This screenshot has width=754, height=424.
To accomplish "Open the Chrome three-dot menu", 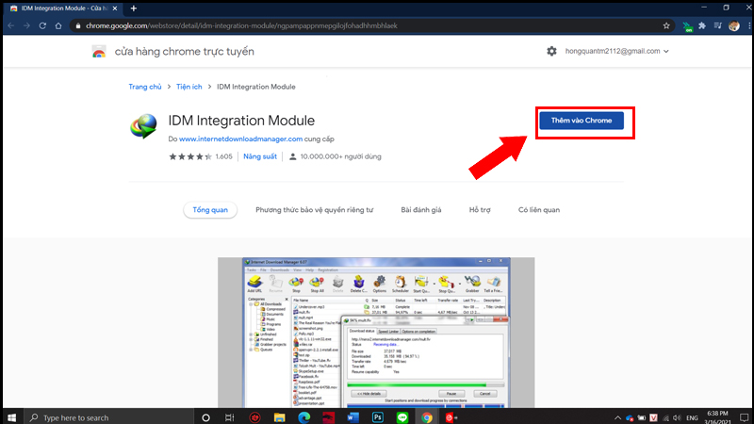I will click(x=749, y=26).
